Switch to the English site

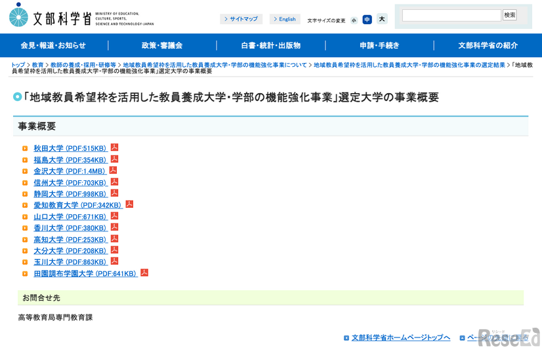point(285,19)
